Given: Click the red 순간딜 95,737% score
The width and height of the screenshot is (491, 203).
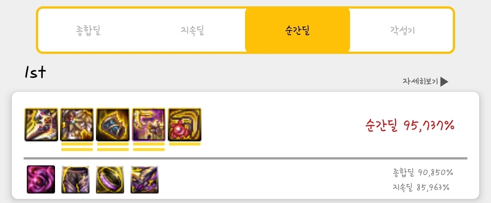Looking at the screenshot, I should pyautogui.click(x=410, y=126).
